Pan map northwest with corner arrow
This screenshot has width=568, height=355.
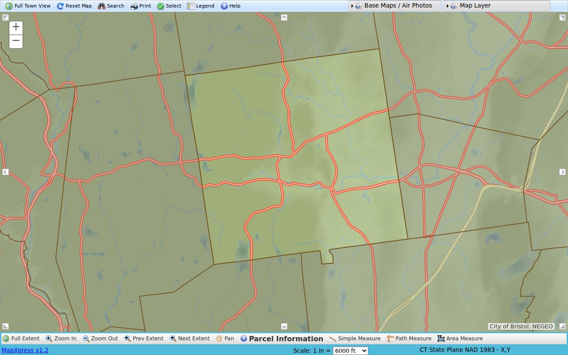coord(5,17)
